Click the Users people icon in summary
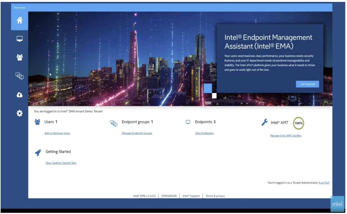 coord(38,122)
